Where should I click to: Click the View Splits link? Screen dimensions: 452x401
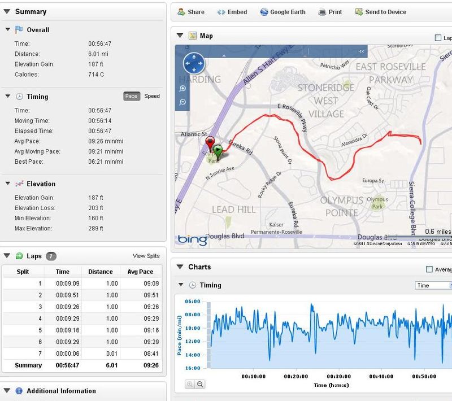(x=146, y=256)
